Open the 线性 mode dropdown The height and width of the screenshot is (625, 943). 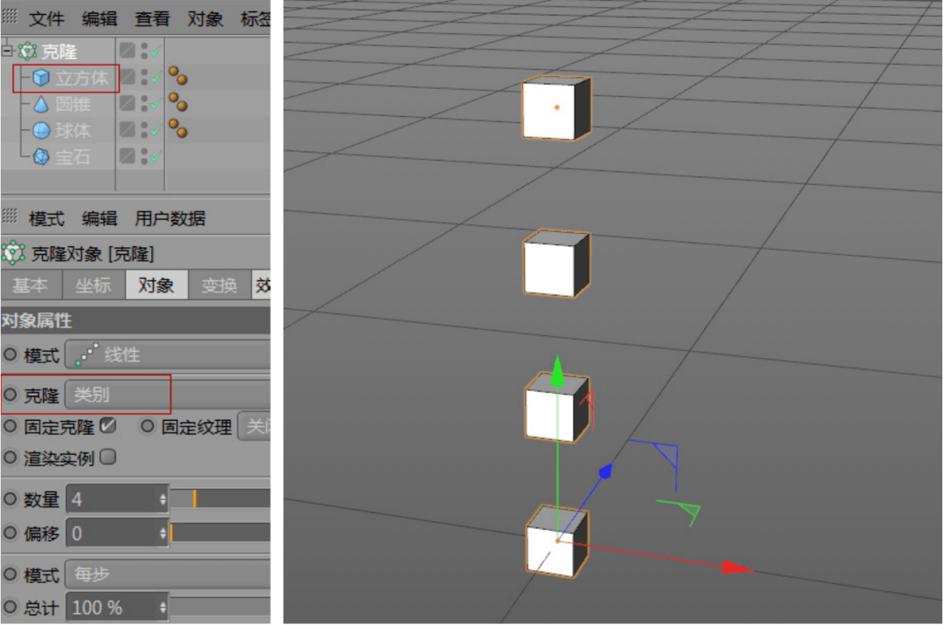[168, 354]
